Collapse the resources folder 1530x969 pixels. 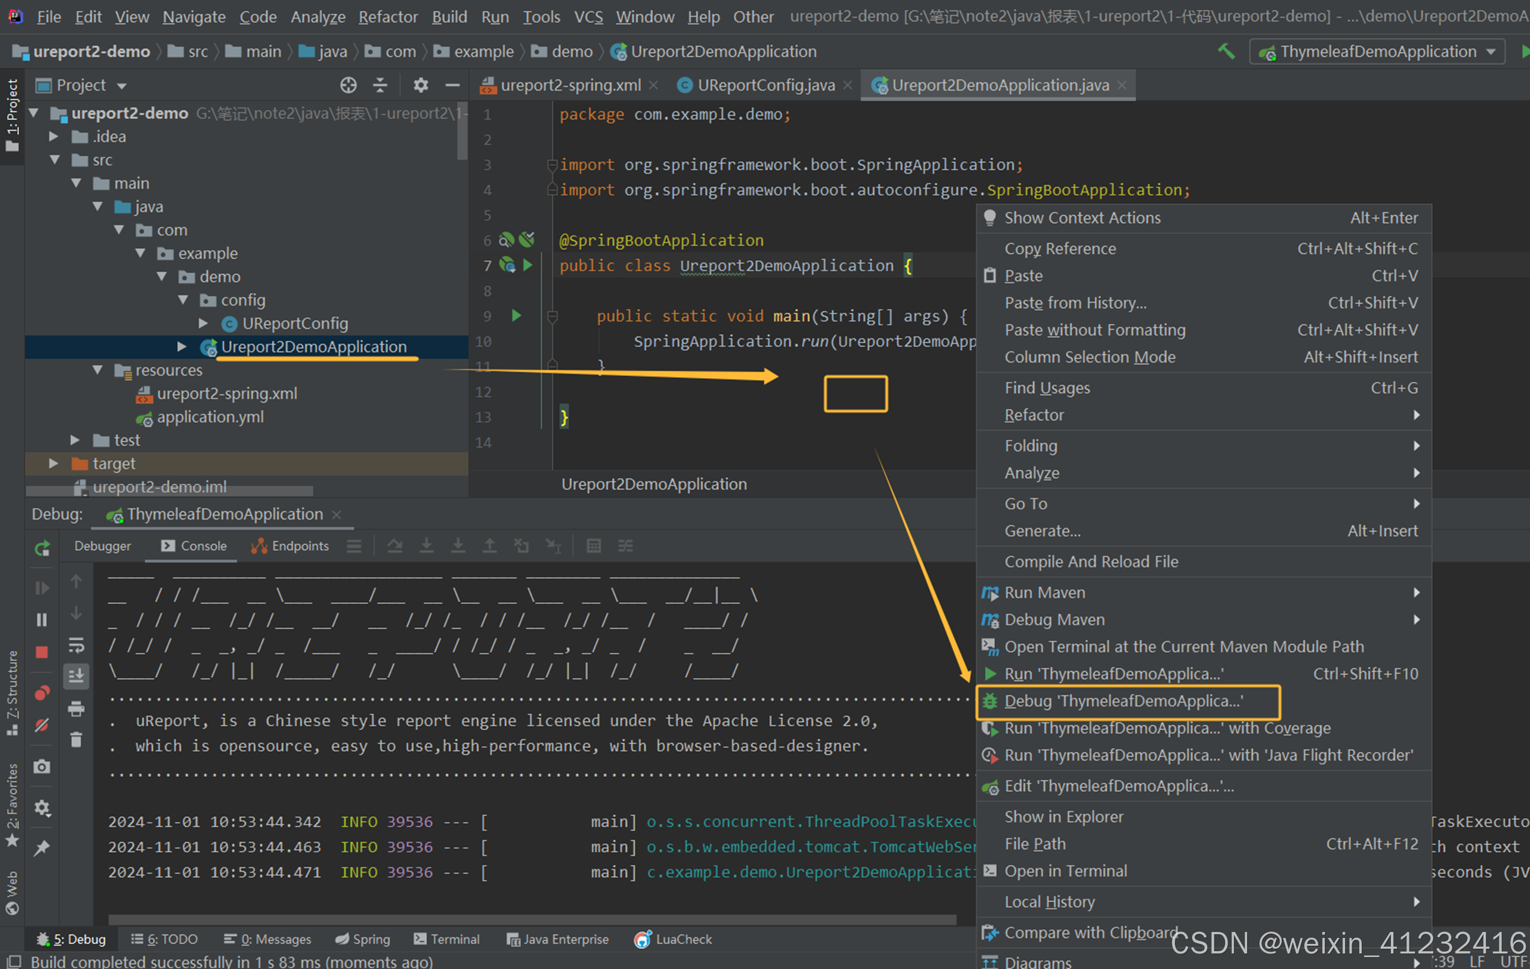point(97,370)
